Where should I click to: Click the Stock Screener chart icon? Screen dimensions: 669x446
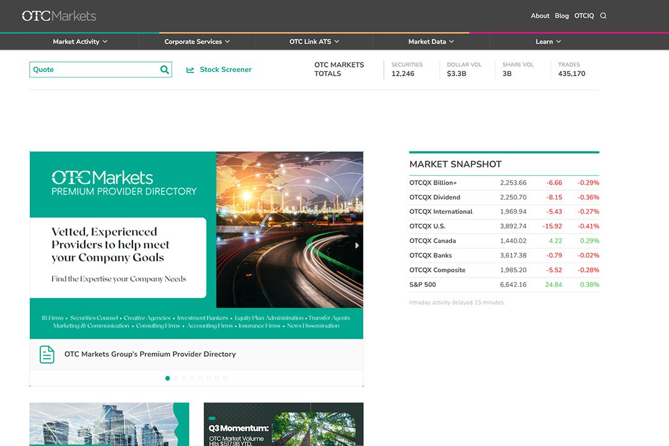click(190, 70)
